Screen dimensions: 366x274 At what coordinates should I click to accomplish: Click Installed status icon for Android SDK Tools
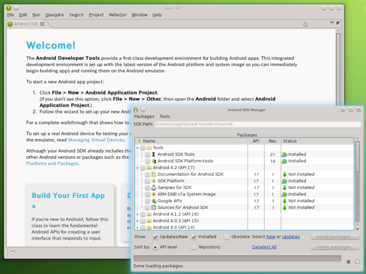284,155
